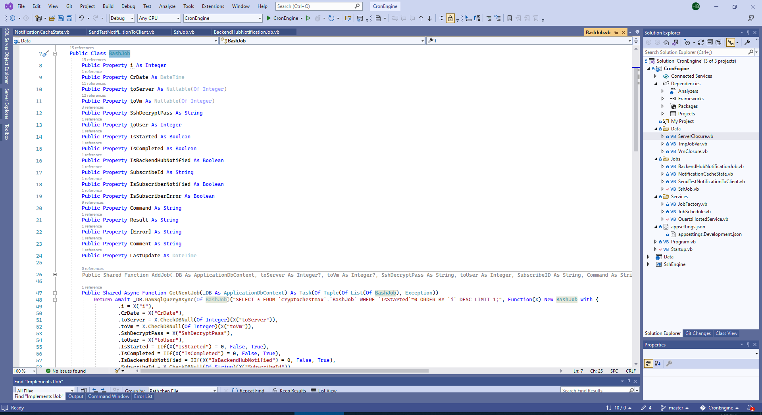
Task: Open the Output tab
Action: [76, 396]
